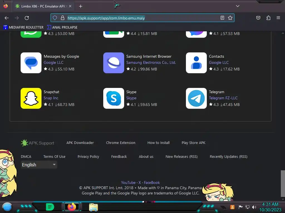Open the DMCA link
Image resolution: width=285 pixels, height=213 pixels.
26,156
